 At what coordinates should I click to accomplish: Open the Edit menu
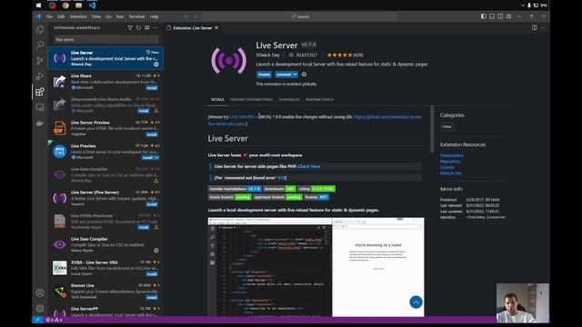pyautogui.click(x=61, y=16)
